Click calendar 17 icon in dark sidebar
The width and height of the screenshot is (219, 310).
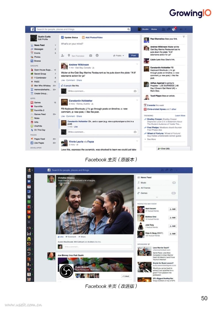click(29, 187)
